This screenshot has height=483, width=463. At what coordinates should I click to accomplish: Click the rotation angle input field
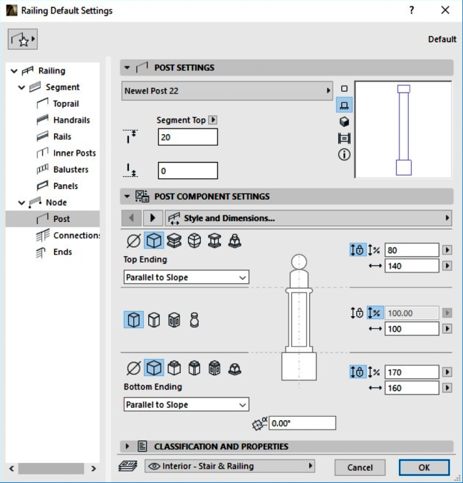(302, 423)
